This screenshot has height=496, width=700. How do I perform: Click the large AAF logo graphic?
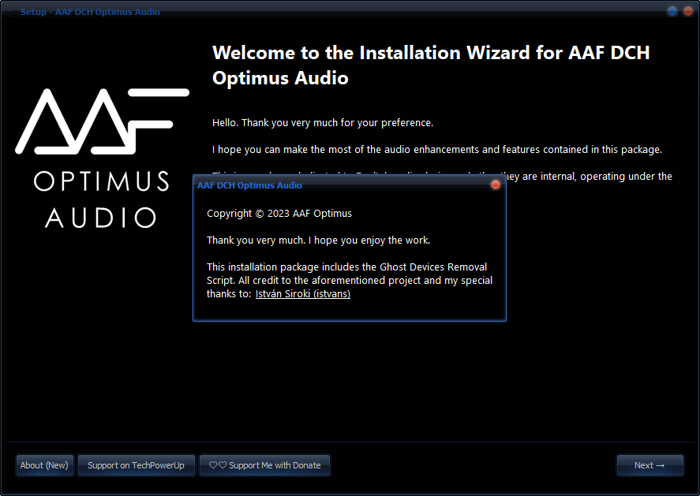[101, 121]
